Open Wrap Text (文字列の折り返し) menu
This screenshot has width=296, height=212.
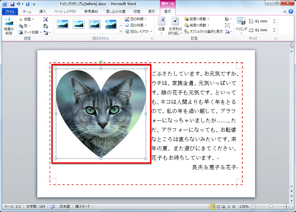175,26
